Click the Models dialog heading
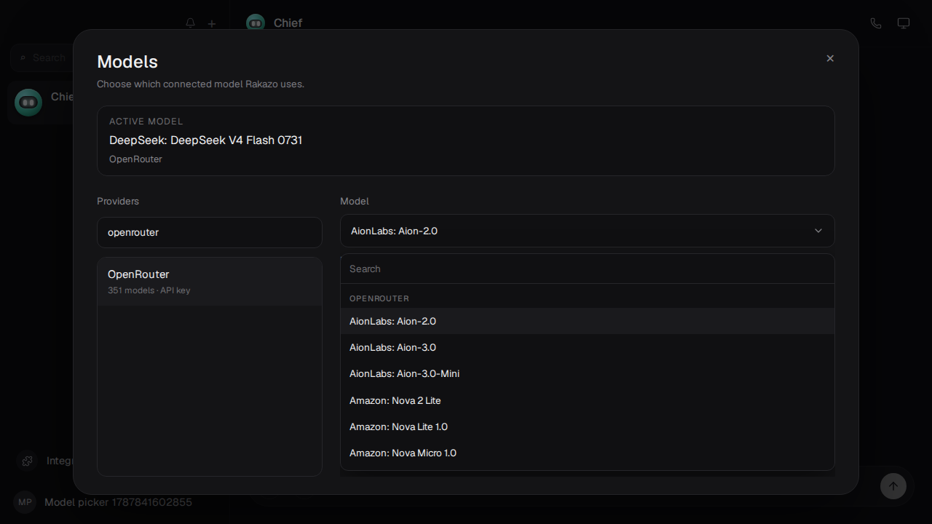932x524 pixels. point(127,62)
